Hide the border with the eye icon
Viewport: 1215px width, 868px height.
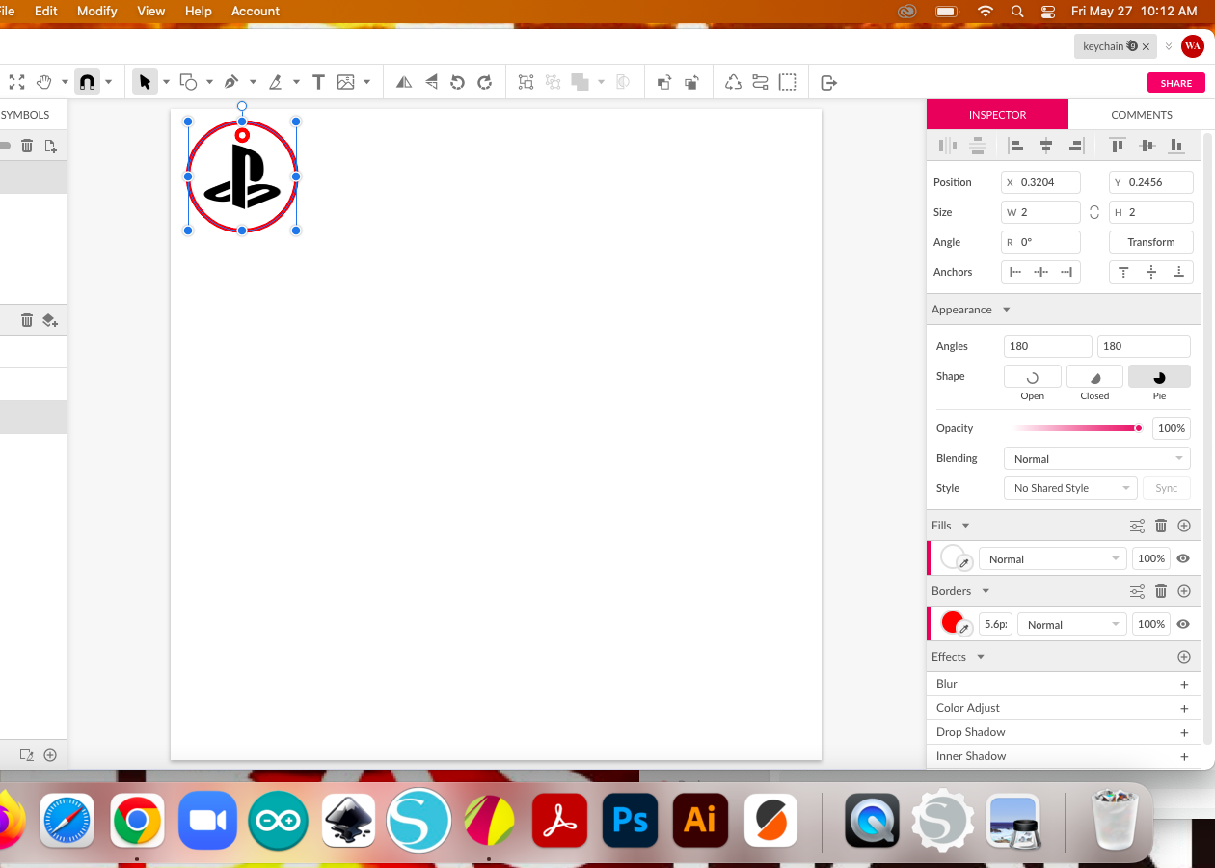1183,624
